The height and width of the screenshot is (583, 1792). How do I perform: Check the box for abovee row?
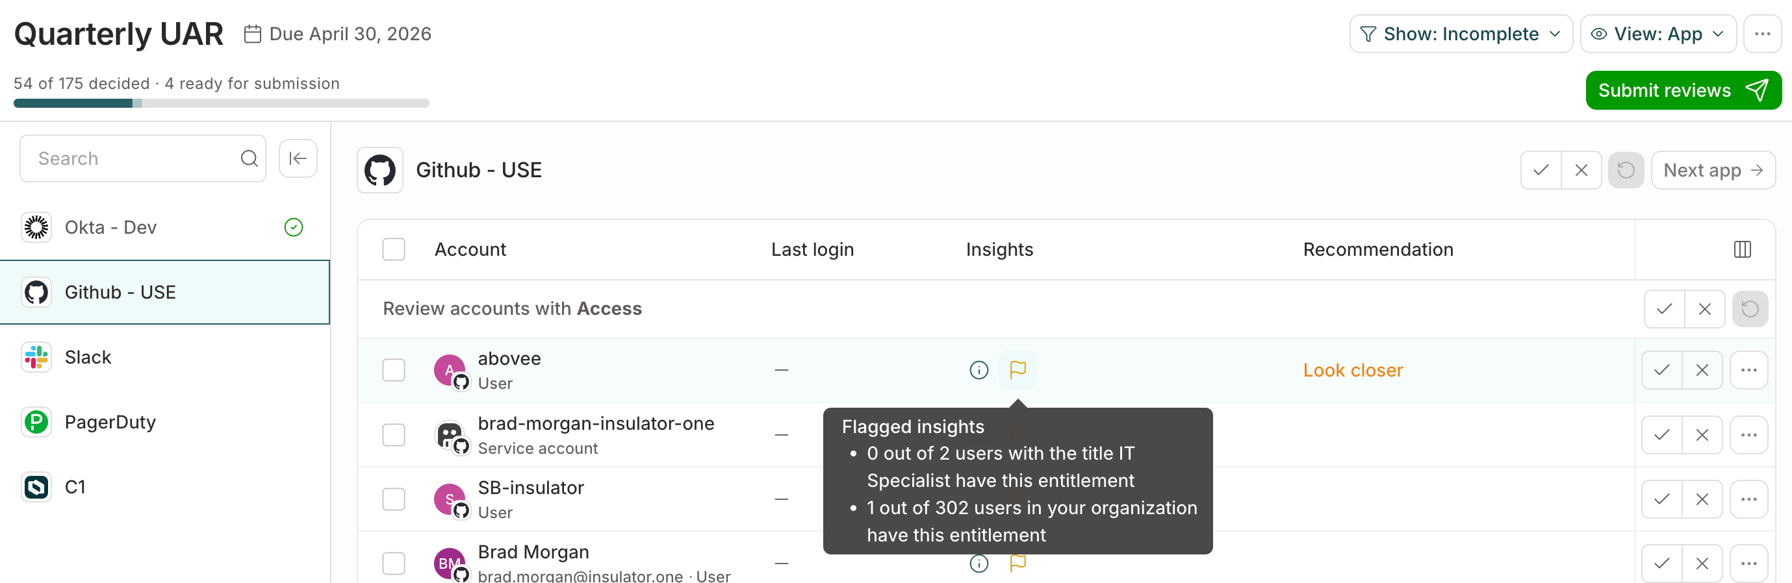(x=394, y=369)
